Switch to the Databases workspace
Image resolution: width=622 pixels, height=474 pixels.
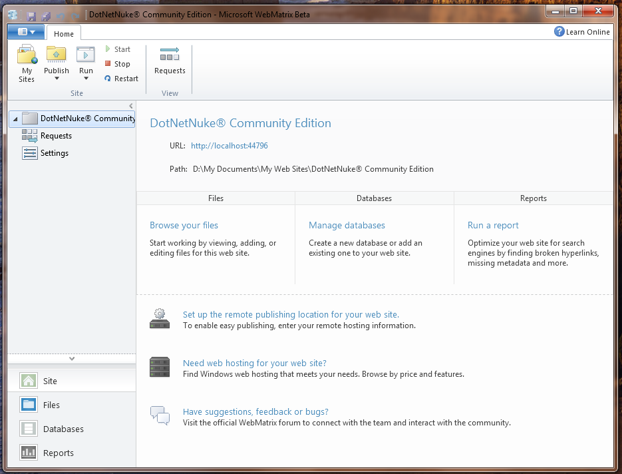(x=71, y=429)
